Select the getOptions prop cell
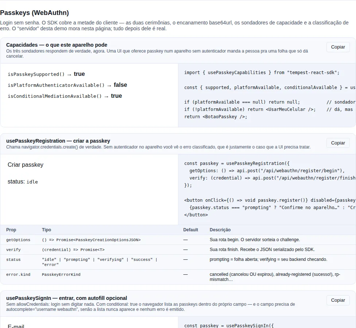356x328 pixels. tap(18, 240)
